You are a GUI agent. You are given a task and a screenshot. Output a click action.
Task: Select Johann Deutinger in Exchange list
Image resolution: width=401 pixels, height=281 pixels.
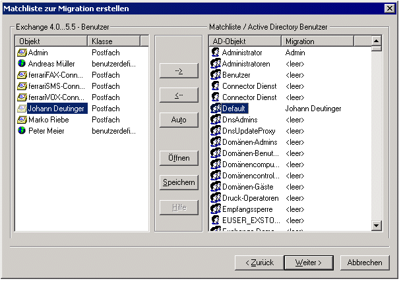coord(57,109)
